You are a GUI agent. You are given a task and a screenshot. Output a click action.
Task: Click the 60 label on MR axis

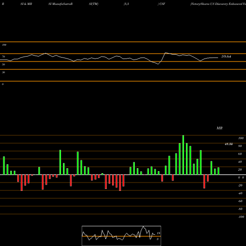[240, 154]
